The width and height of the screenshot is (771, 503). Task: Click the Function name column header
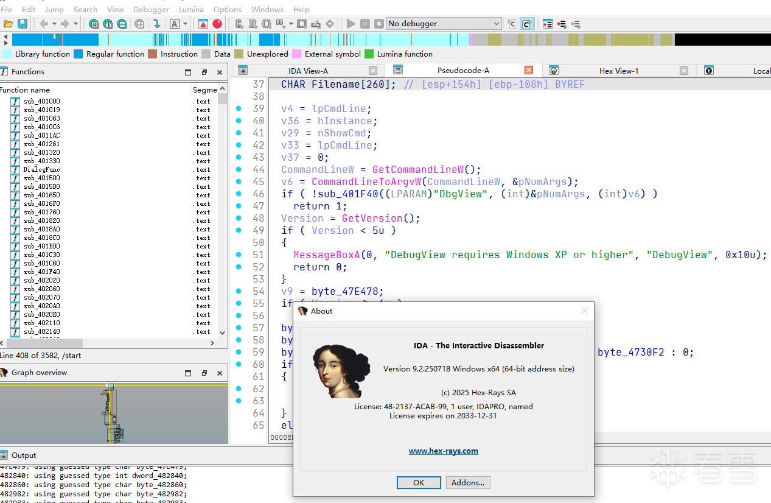pyautogui.click(x=95, y=90)
